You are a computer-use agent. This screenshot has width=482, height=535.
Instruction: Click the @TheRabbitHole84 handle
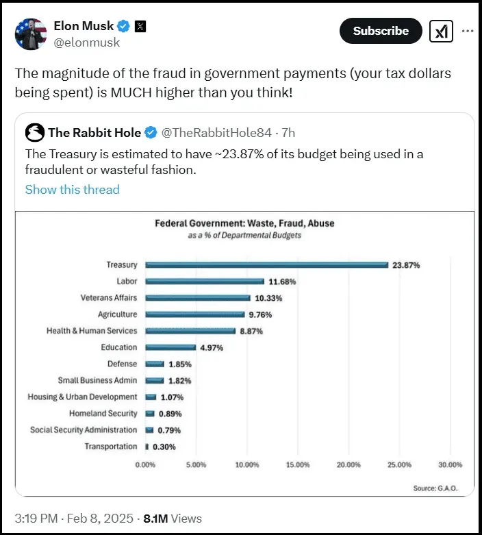pyautogui.click(x=216, y=132)
